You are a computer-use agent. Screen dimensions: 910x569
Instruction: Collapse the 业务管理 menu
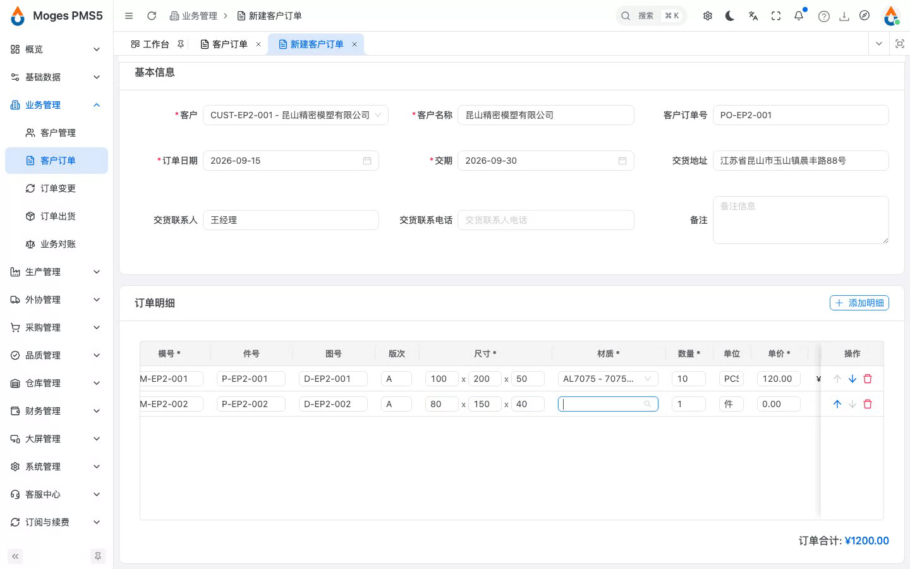(x=56, y=105)
